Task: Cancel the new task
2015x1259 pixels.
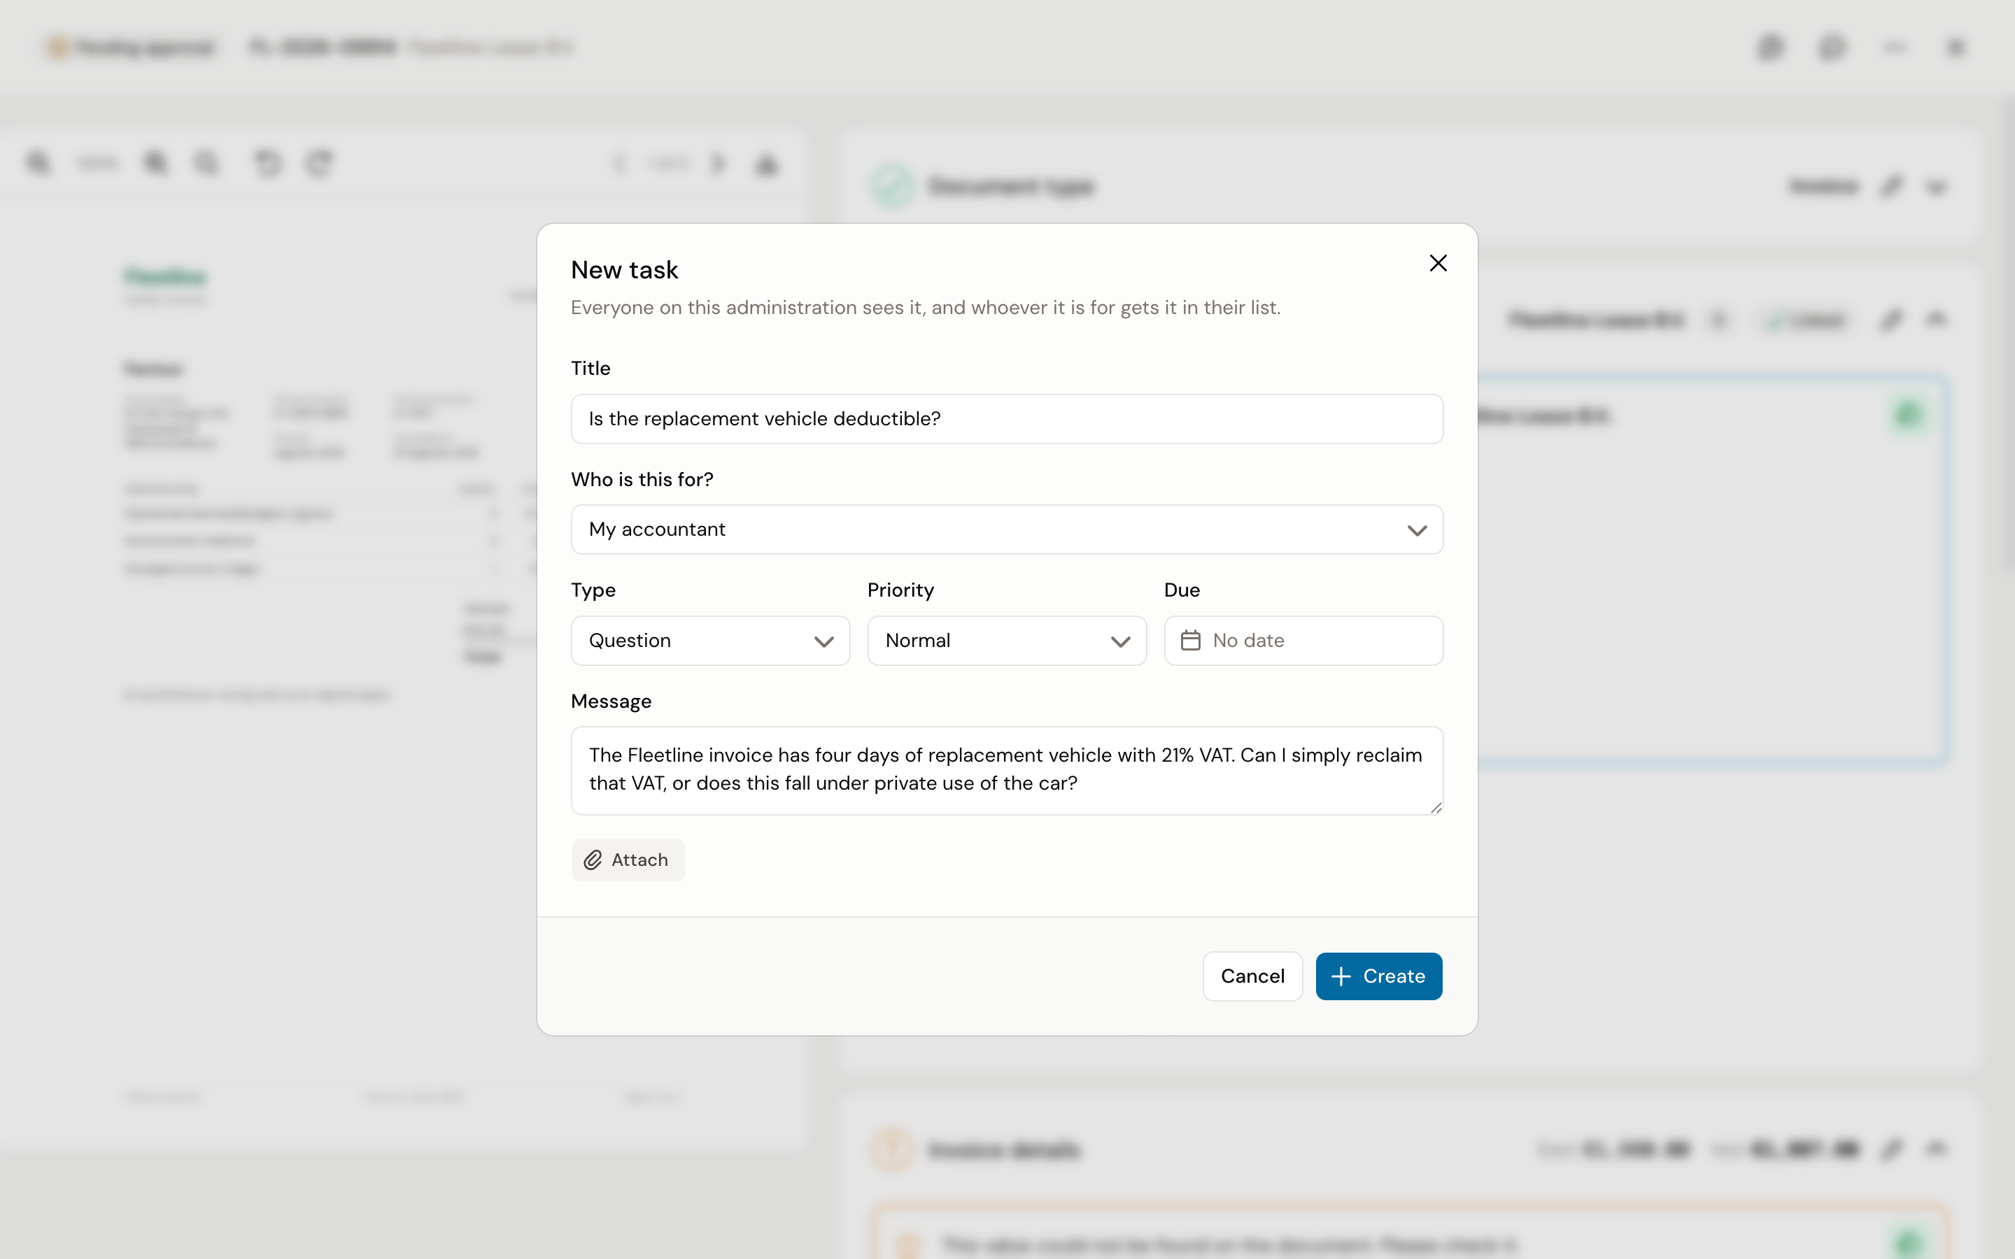Action: pos(1252,976)
